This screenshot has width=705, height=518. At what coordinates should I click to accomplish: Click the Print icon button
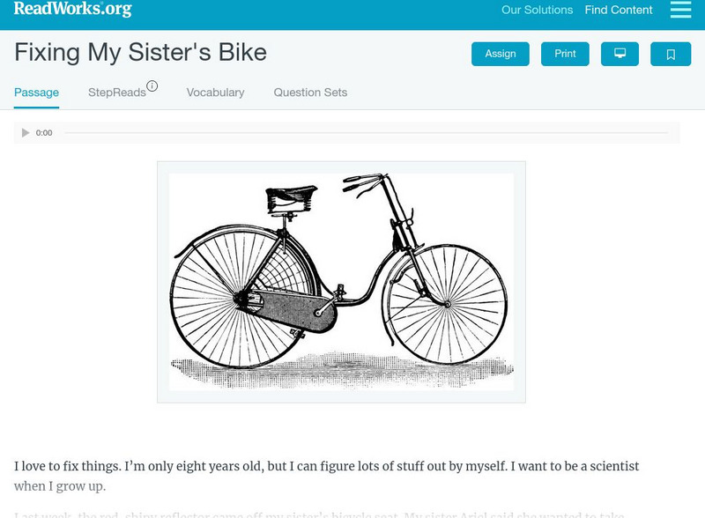click(565, 54)
